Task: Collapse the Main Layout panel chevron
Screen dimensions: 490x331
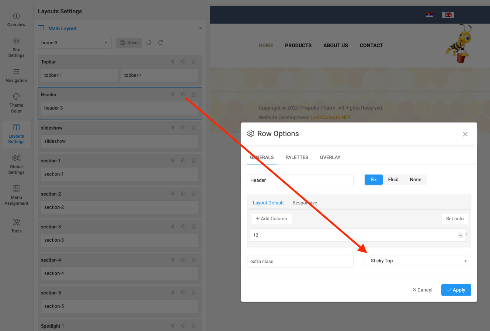Action: coord(200,28)
